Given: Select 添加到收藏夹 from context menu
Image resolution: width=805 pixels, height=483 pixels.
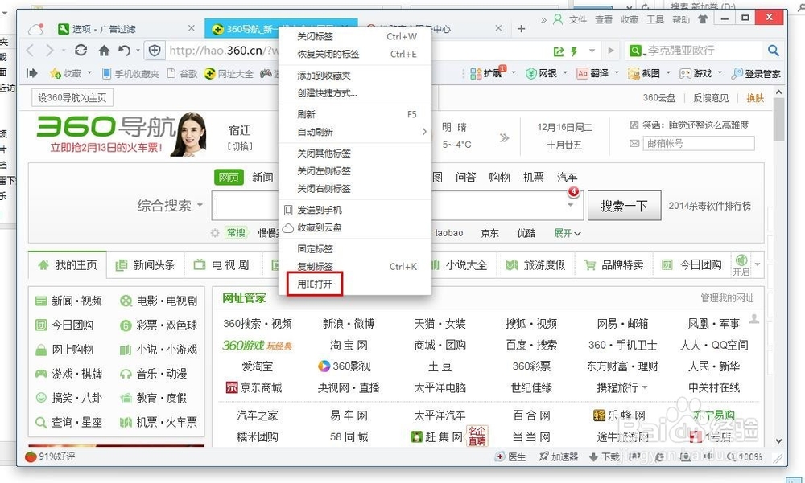Looking at the screenshot, I should click(x=355, y=76).
